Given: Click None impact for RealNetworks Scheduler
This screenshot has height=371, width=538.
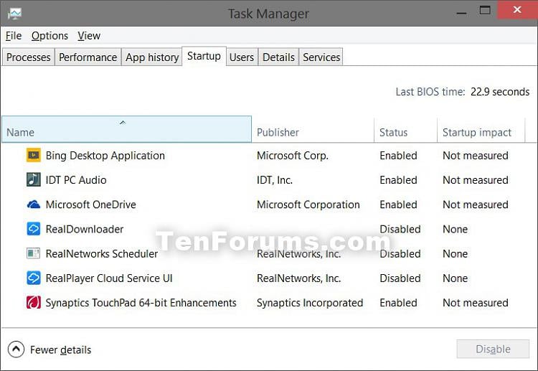Looking at the screenshot, I should (x=456, y=253).
